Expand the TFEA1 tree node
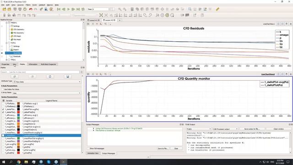The image size is (293, 165). tap(6, 60)
